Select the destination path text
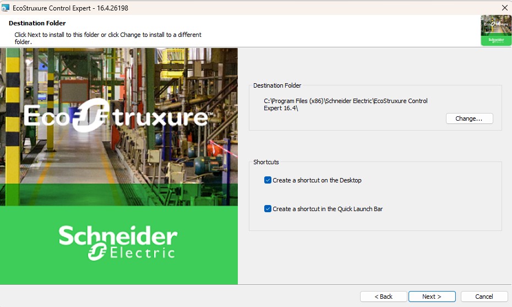Image resolution: width=512 pixels, height=307 pixels. (346, 105)
